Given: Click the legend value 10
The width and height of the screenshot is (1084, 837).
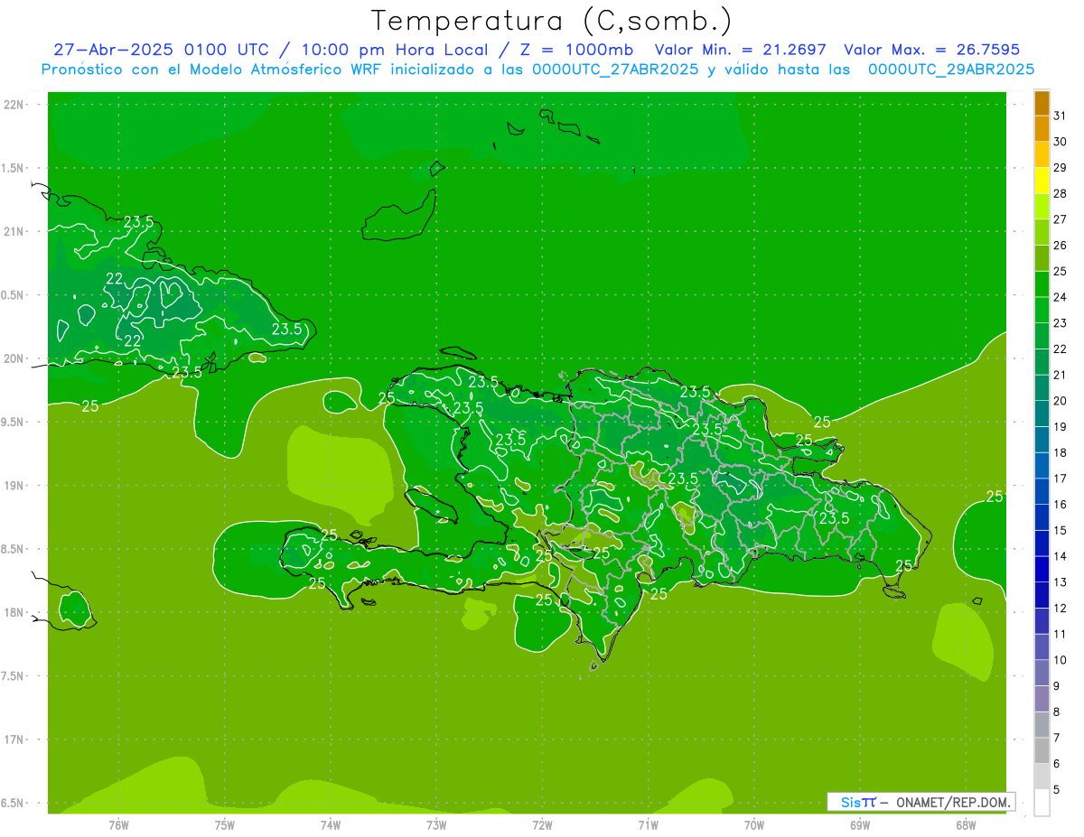Looking at the screenshot, I should 1061,660.
